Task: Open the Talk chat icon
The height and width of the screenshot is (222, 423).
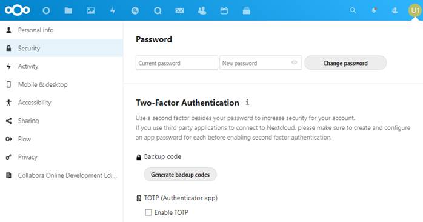Action: click(158, 10)
